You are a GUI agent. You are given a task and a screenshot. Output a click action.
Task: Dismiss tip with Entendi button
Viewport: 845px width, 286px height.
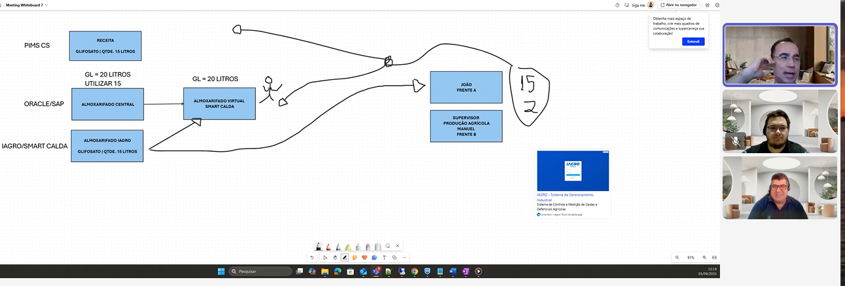[693, 41]
